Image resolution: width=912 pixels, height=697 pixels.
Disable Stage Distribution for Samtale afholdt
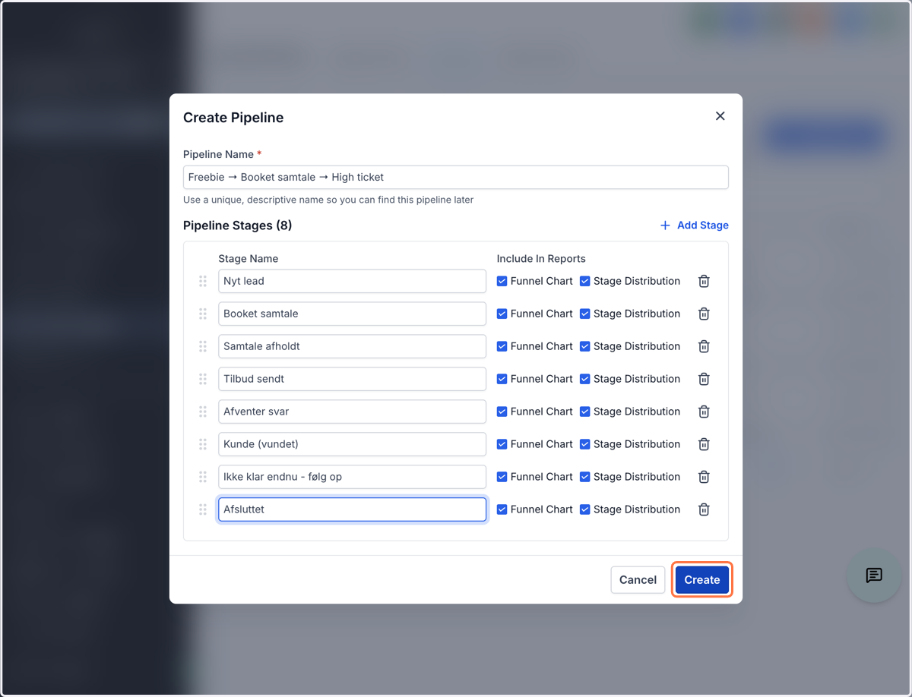pyautogui.click(x=584, y=346)
